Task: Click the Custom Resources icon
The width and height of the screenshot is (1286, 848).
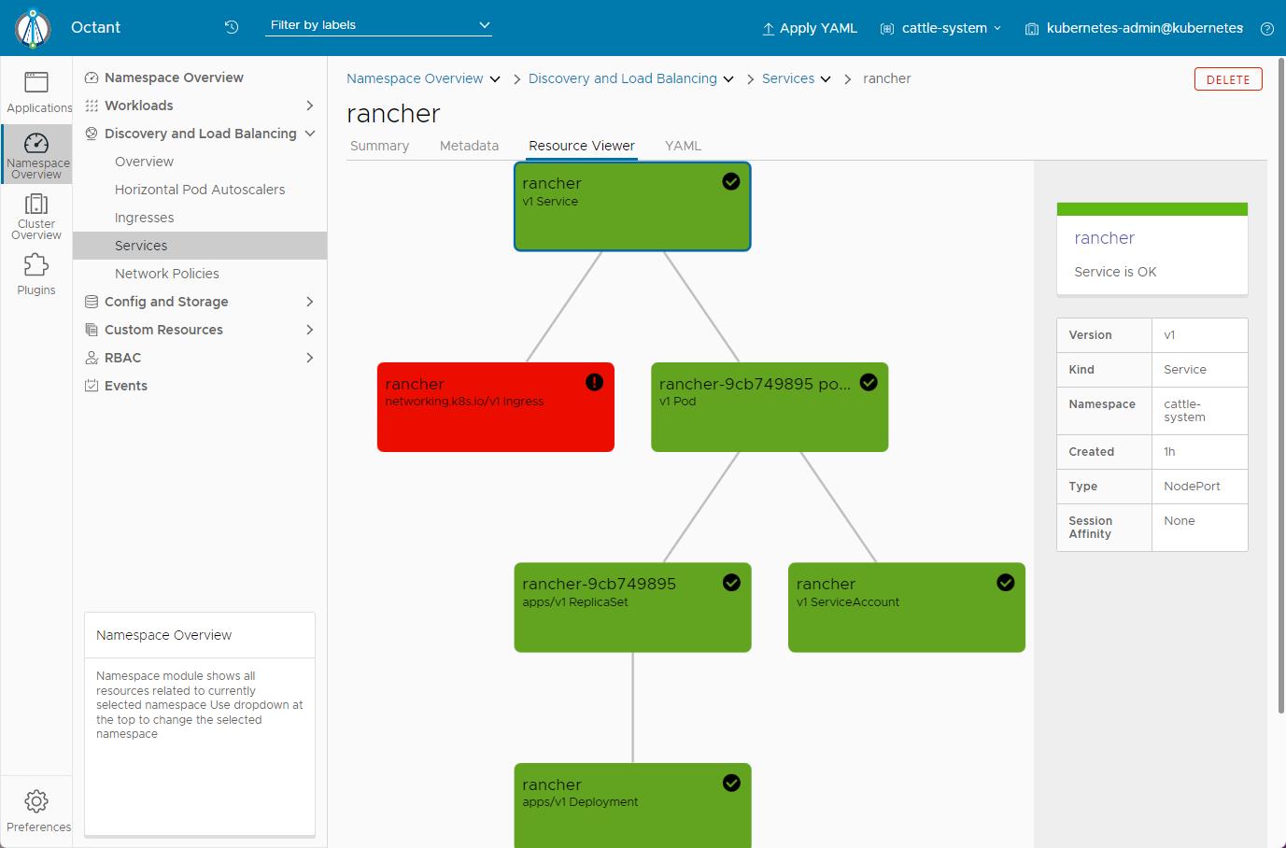Action: point(92,330)
